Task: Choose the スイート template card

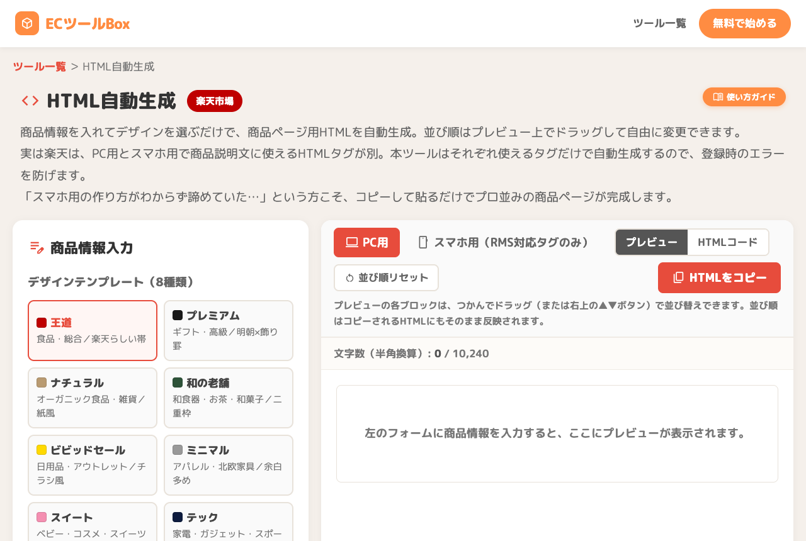Action: [93, 521]
